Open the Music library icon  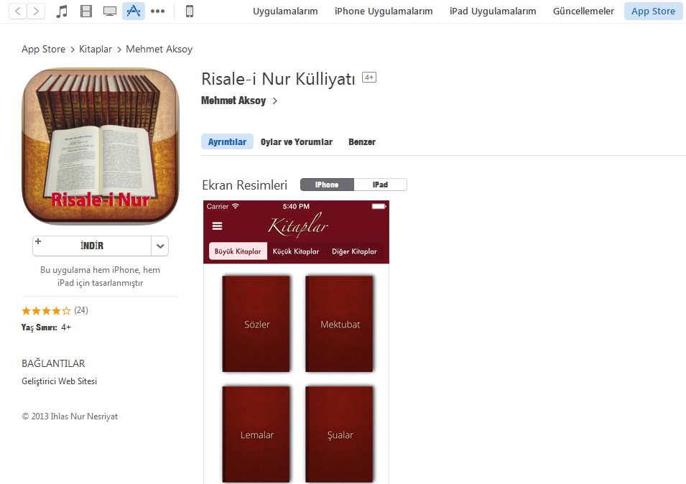pos(62,11)
